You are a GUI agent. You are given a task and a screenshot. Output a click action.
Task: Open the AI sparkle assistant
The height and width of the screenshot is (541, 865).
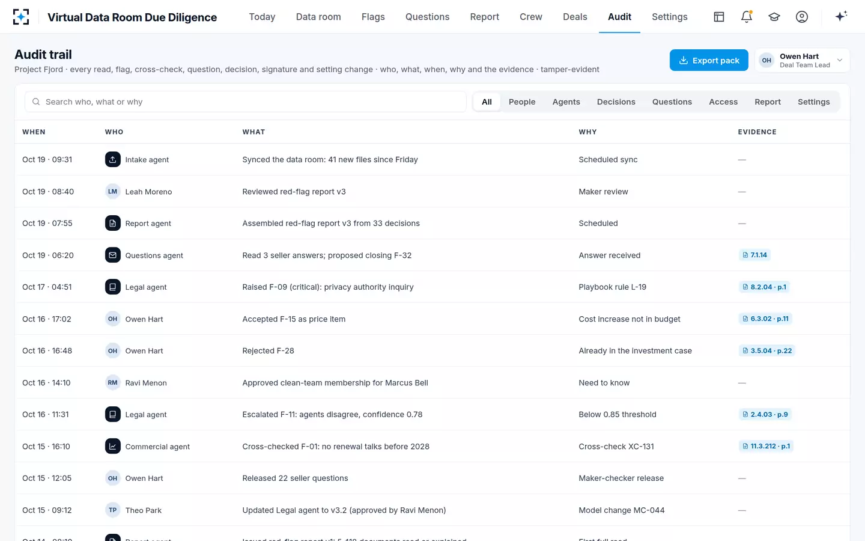[x=841, y=16]
